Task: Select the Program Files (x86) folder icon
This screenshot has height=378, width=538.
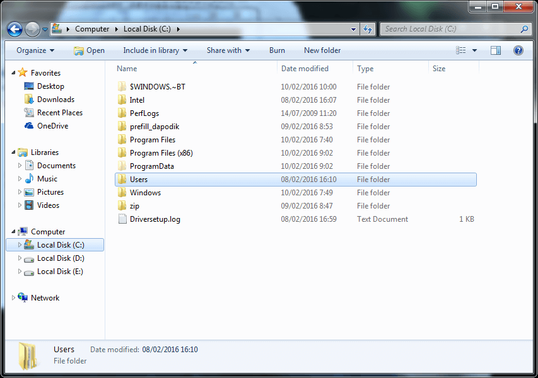Action: tap(122, 153)
